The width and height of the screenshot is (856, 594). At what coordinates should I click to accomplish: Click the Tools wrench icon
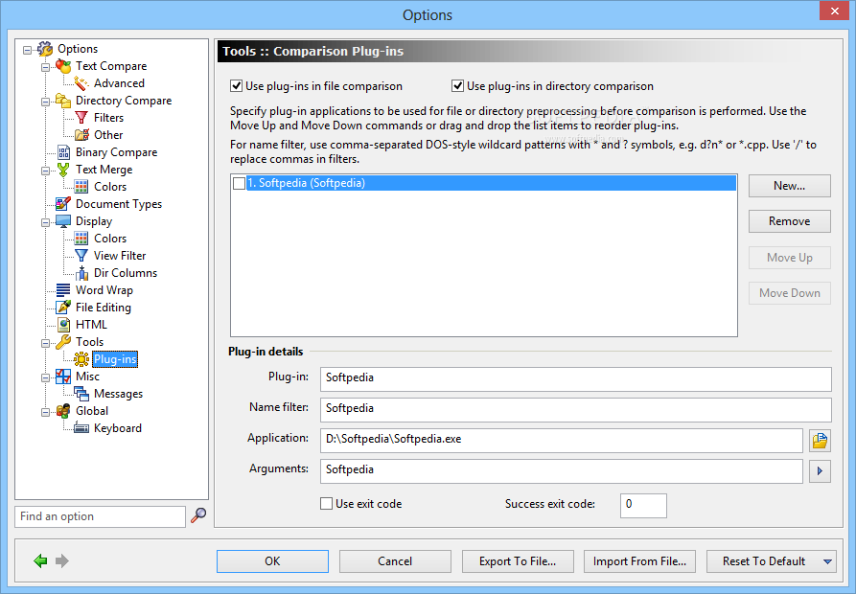coord(63,342)
